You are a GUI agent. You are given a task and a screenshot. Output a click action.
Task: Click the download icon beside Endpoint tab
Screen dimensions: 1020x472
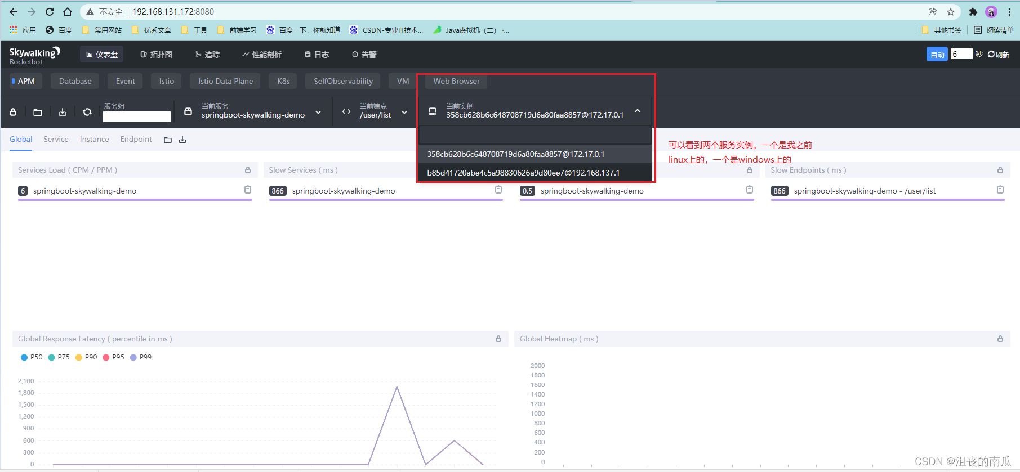coord(182,140)
